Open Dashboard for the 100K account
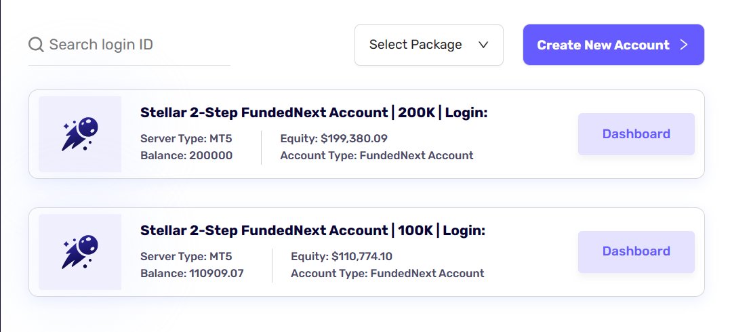 coord(636,251)
